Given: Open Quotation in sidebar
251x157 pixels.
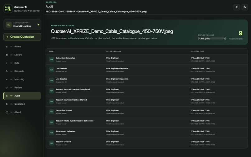Looking at the screenshot, I should pos(22,104).
